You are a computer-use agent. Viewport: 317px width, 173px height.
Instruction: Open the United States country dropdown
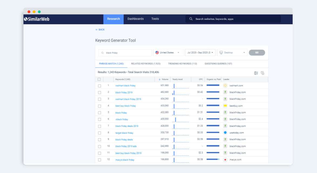tap(168, 53)
